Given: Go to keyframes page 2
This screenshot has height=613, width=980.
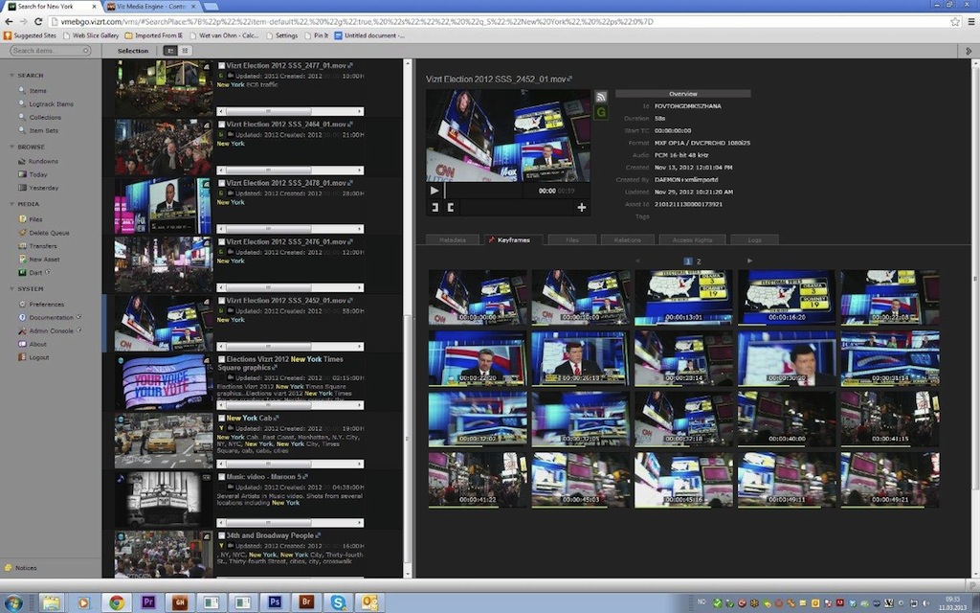Looking at the screenshot, I should (699, 261).
